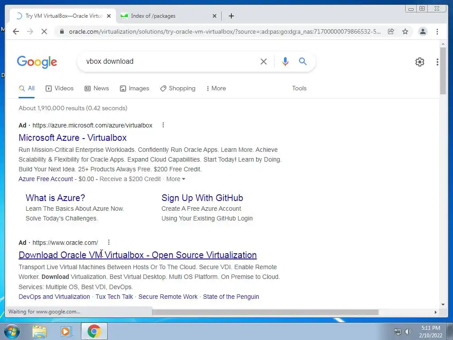Viewport: 453px width, 340px height.
Task: Click the horizontal scrollbar thumb
Action: [265, 312]
